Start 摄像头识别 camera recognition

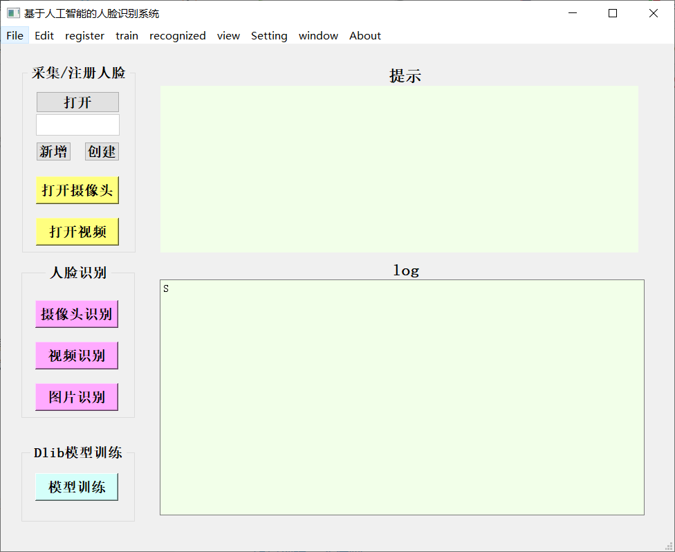(77, 314)
